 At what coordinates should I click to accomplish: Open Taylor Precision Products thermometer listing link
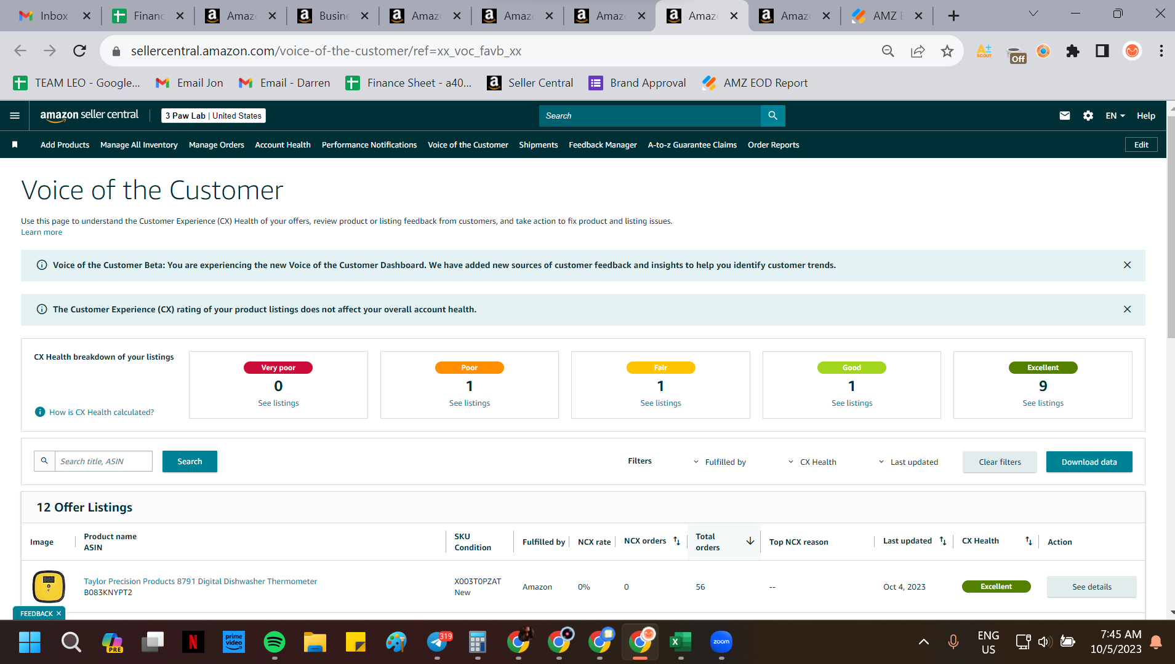(x=200, y=581)
